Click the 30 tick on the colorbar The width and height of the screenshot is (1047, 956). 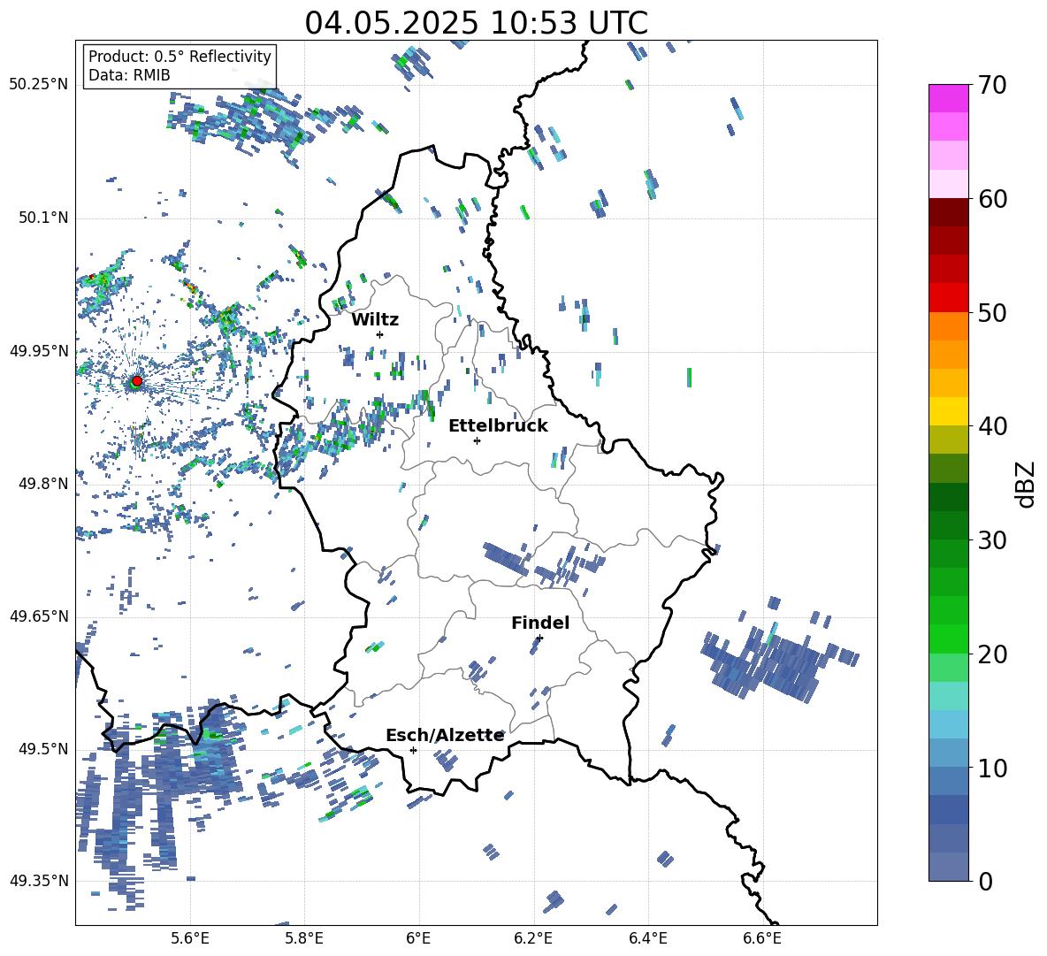pyautogui.click(x=992, y=540)
